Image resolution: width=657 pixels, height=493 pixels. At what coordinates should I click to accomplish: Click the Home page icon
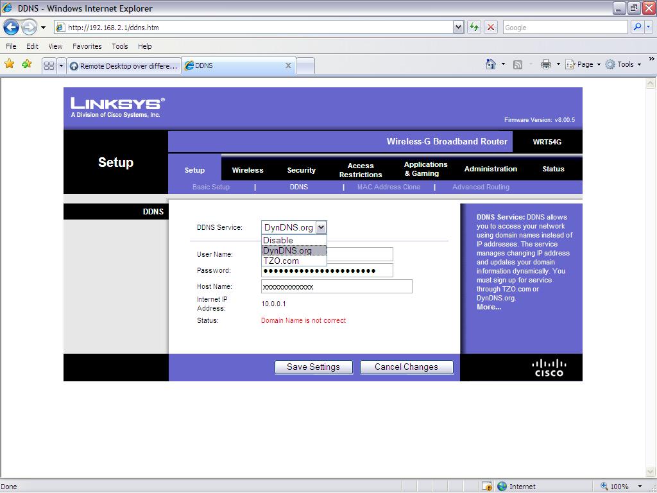491,64
